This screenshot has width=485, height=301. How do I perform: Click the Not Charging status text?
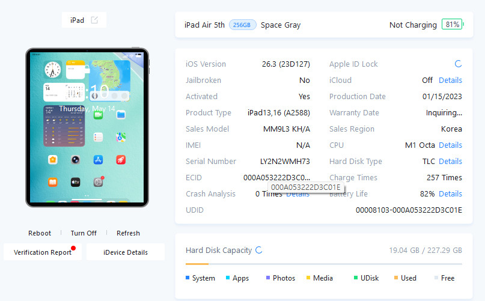[413, 25]
